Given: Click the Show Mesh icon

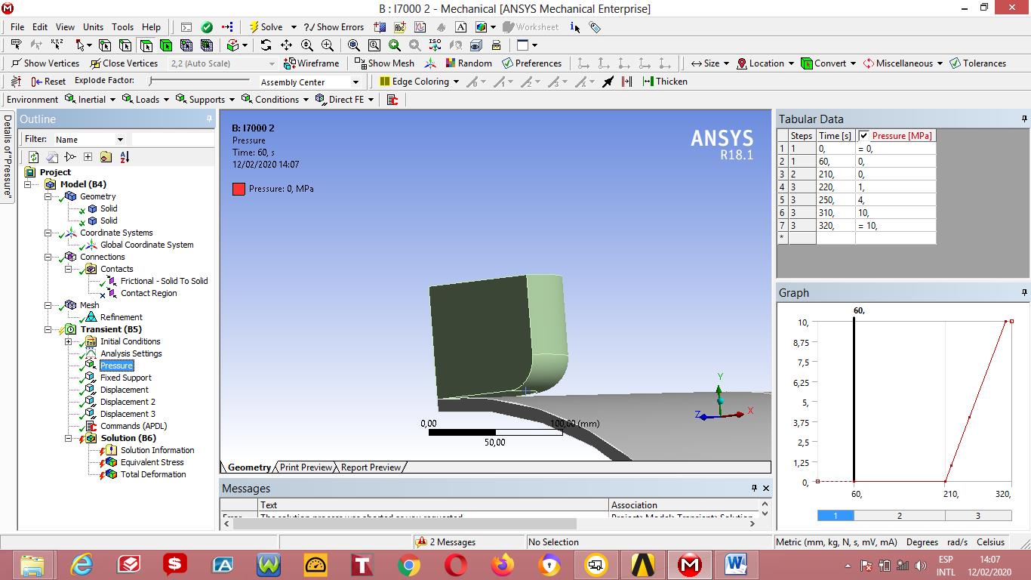Looking at the screenshot, I should pyautogui.click(x=384, y=63).
